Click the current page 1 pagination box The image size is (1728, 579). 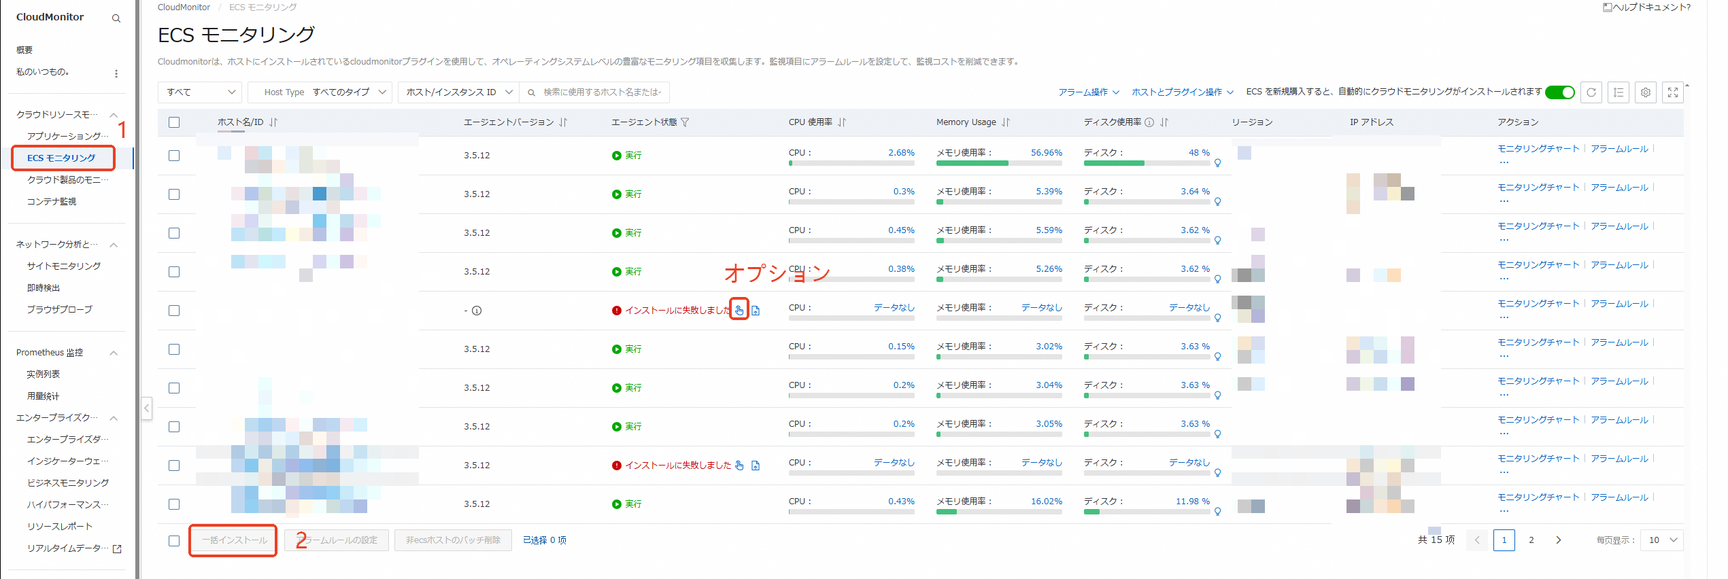[x=1504, y=540]
